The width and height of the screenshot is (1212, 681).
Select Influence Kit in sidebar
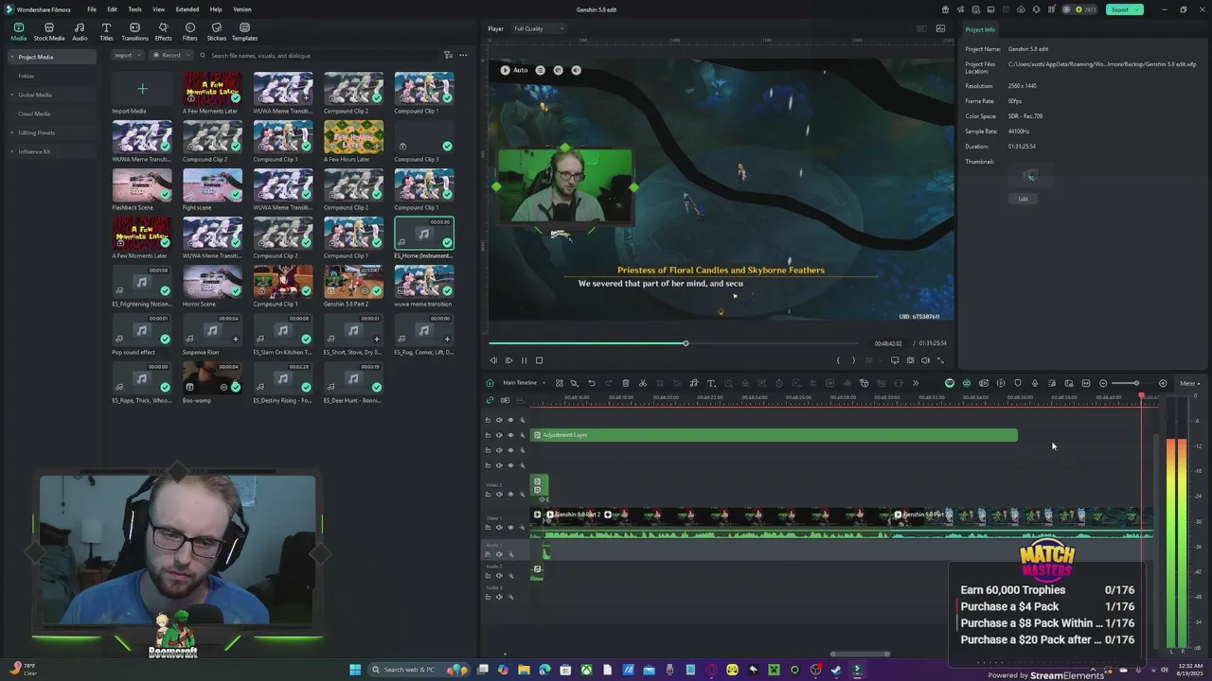coord(34,151)
